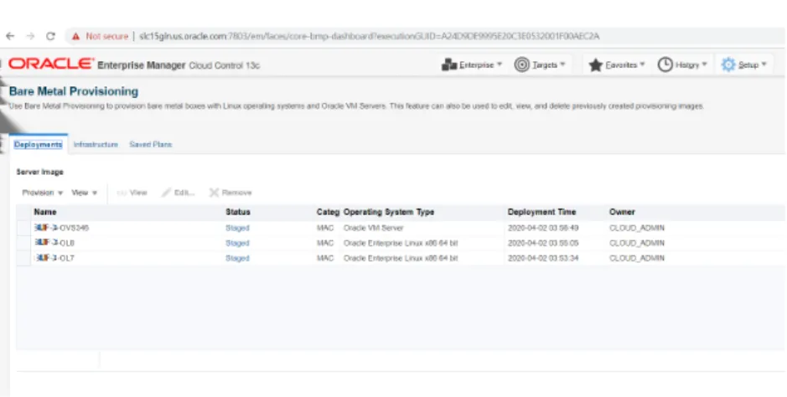This screenshot has width=787, height=397.
Task: Click the browser address bar URL
Action: click(x=369, y=36)
